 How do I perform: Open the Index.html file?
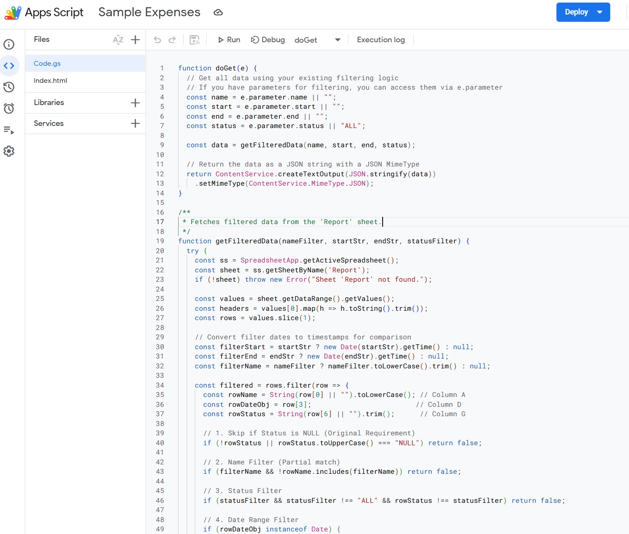tap(50, 81)
